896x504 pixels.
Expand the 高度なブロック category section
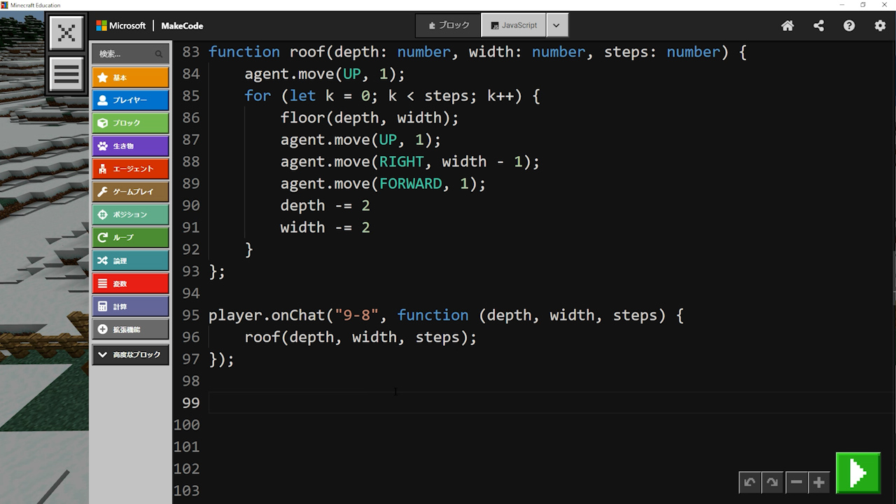[130, 355]
